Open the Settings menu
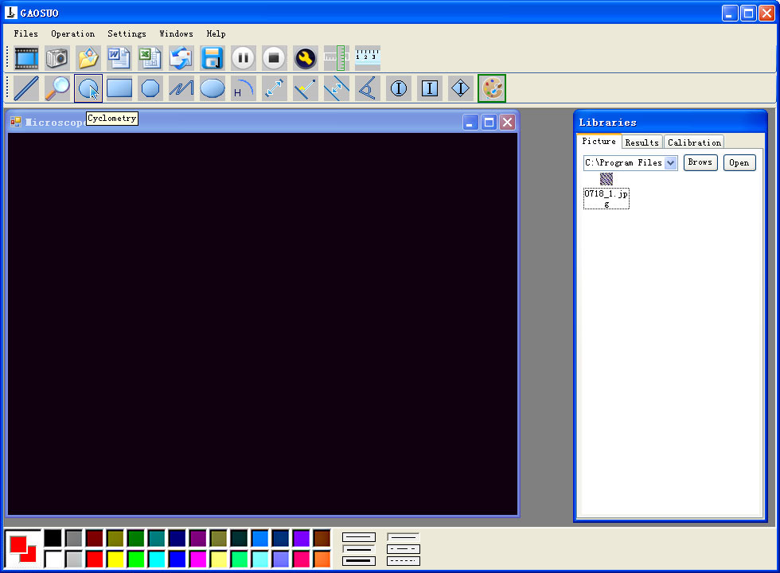 [x=127, y=33]
